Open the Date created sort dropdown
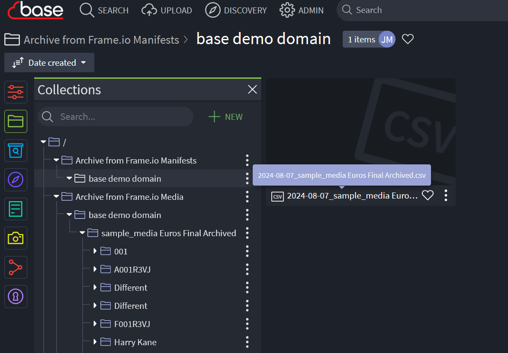 (49, 62)
